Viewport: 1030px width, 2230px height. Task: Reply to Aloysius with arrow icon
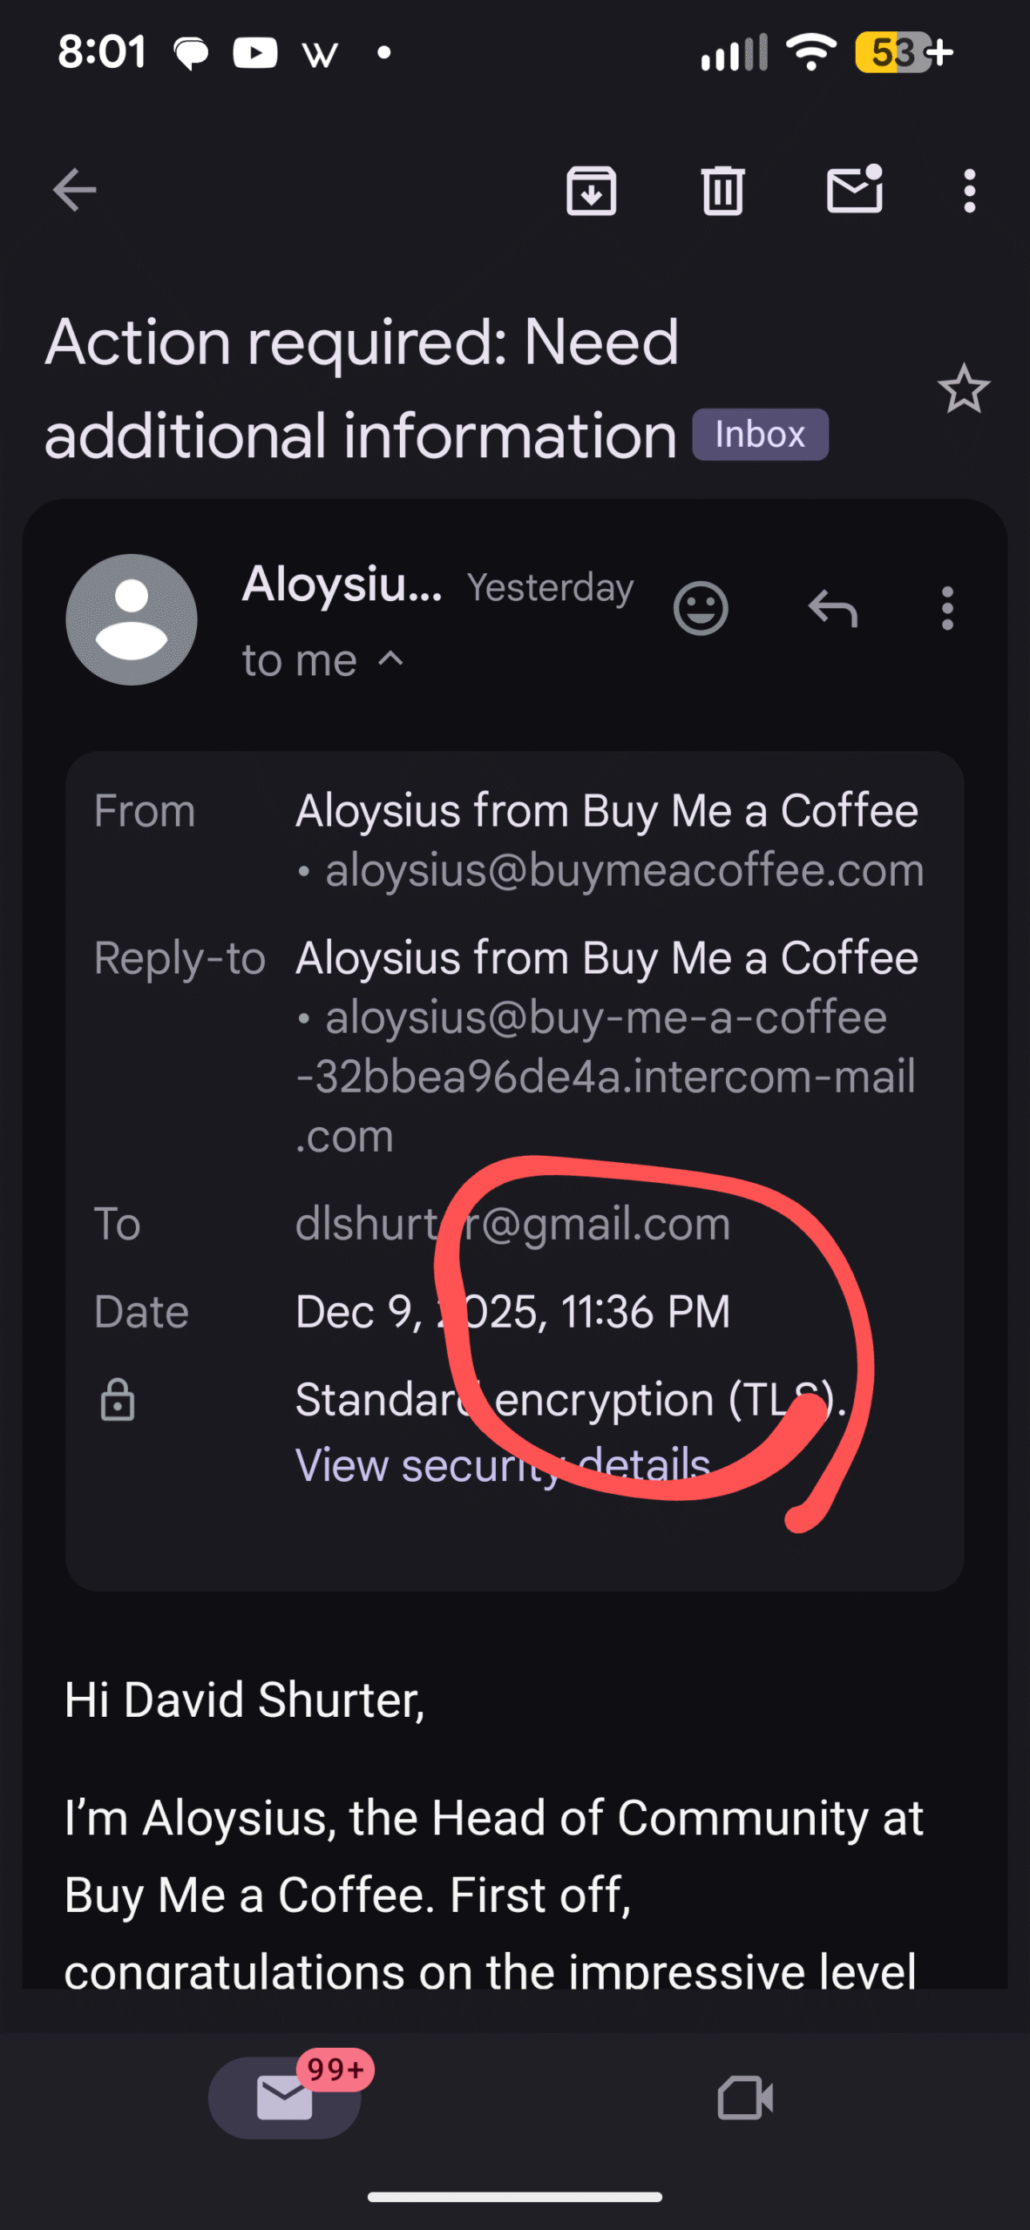coord(833,608)
